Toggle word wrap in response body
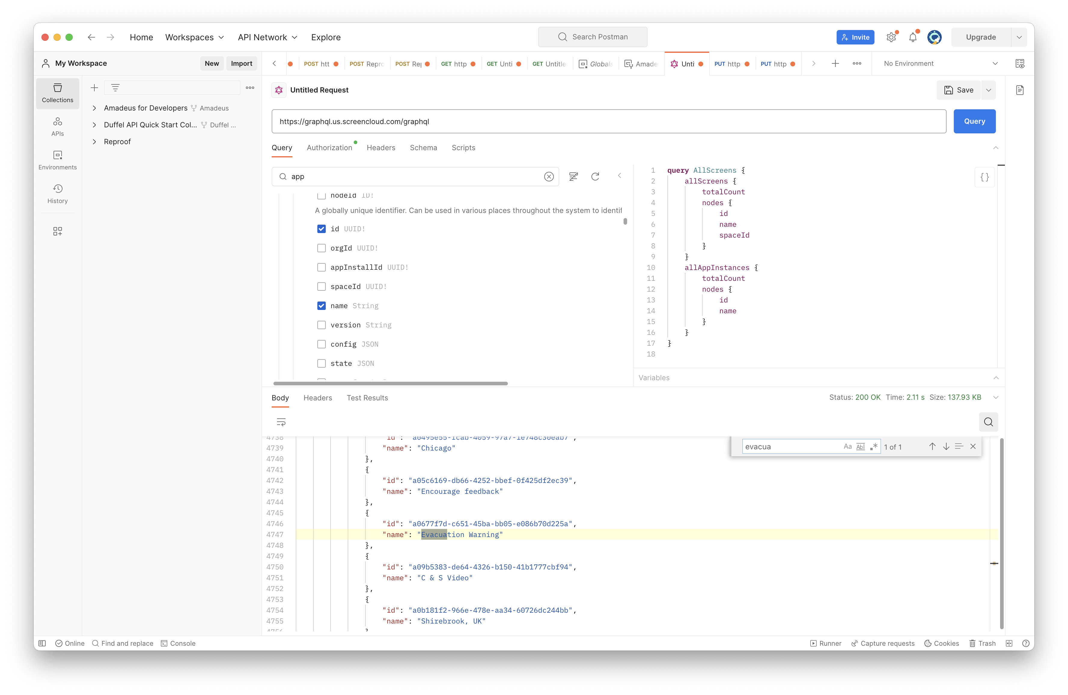1068x695 pixels. (281, 422)
